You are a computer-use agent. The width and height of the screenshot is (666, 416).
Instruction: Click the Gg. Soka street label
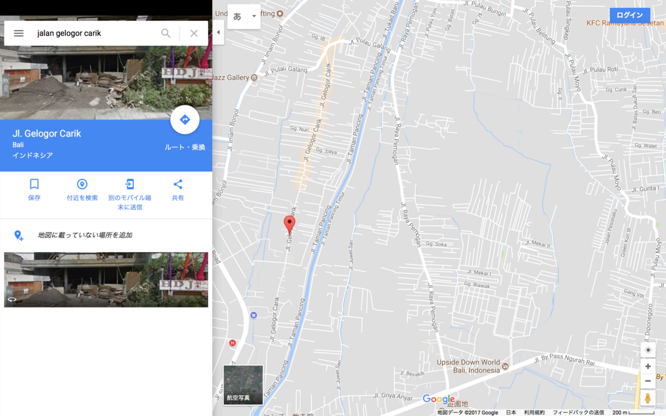(x=436, y=244)
